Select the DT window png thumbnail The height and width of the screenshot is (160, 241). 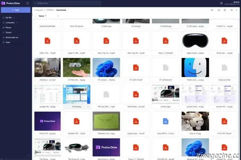(x=106, y=67)
